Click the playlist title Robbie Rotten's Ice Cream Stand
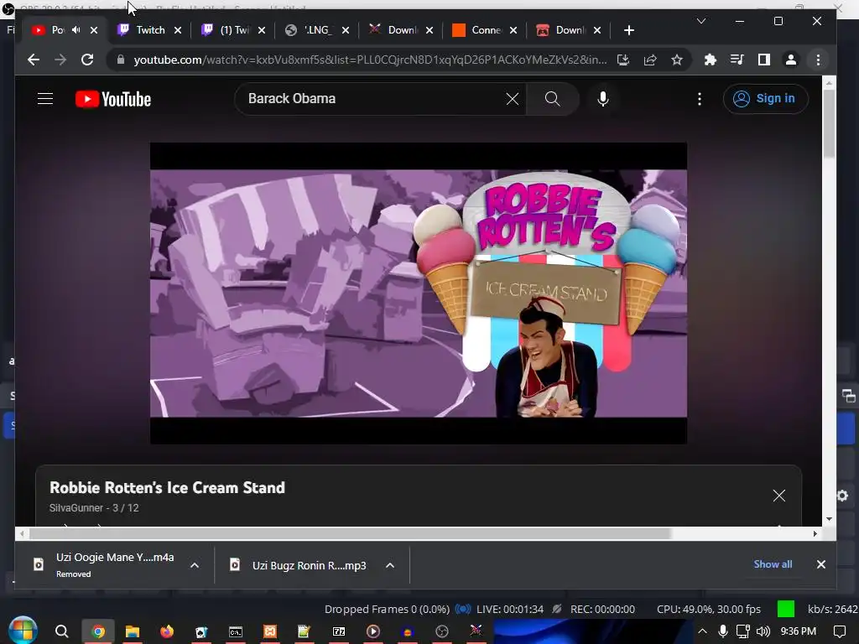Image resolution: width=859 pixels, height=644 pixels. click(167, 487)
